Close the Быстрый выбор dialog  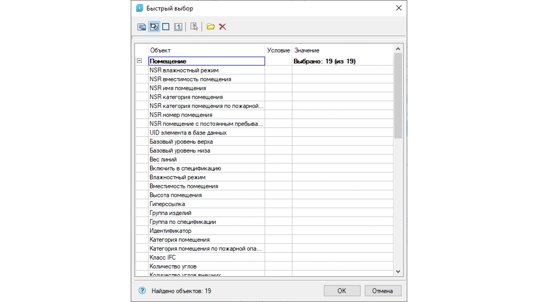(x=399, y=8)
